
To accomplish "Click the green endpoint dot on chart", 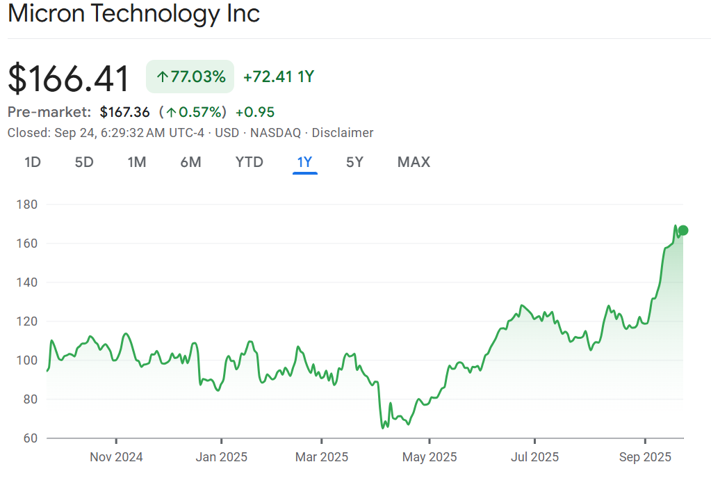I will (683, 230).
